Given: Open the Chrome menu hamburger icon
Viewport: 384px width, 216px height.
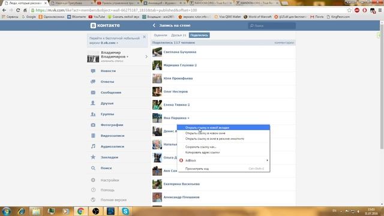Looking at the screenshot, I should [x=380, y=10].
